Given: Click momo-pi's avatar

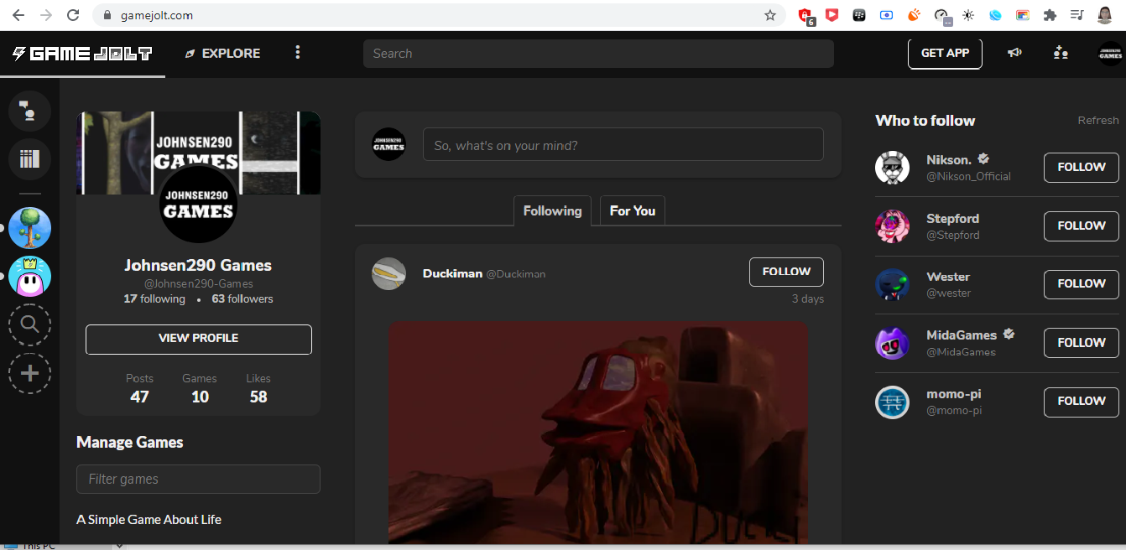Looking at the screenshot, I should (892, 402).
